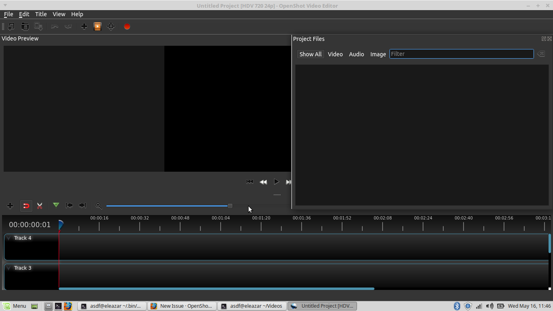Toggle the razor scissors tool

point(40,206)
